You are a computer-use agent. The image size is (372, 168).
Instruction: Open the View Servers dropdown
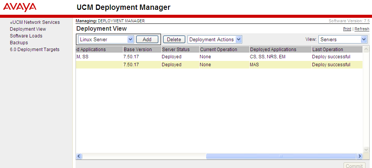pyautogui.click(x=364, y=39)
